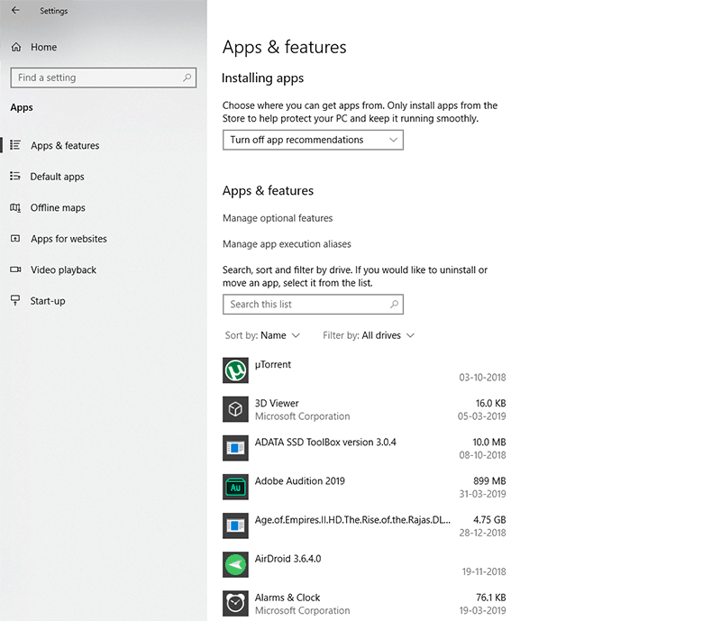Click Microsoft Corporation under 3D Viewer
The image size is (721, 621).
(x=303, y=416)
